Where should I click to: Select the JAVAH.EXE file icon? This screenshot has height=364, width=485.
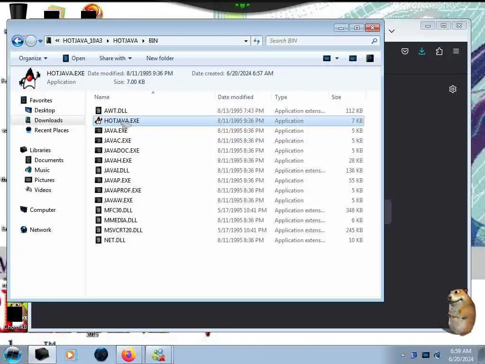click(99, 160)
